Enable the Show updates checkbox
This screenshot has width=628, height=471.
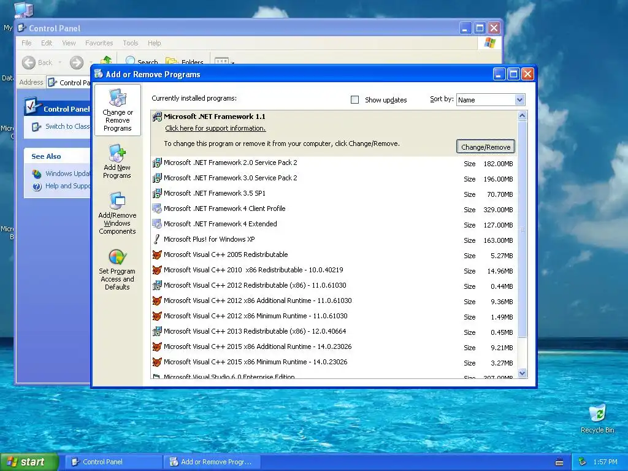355,100
